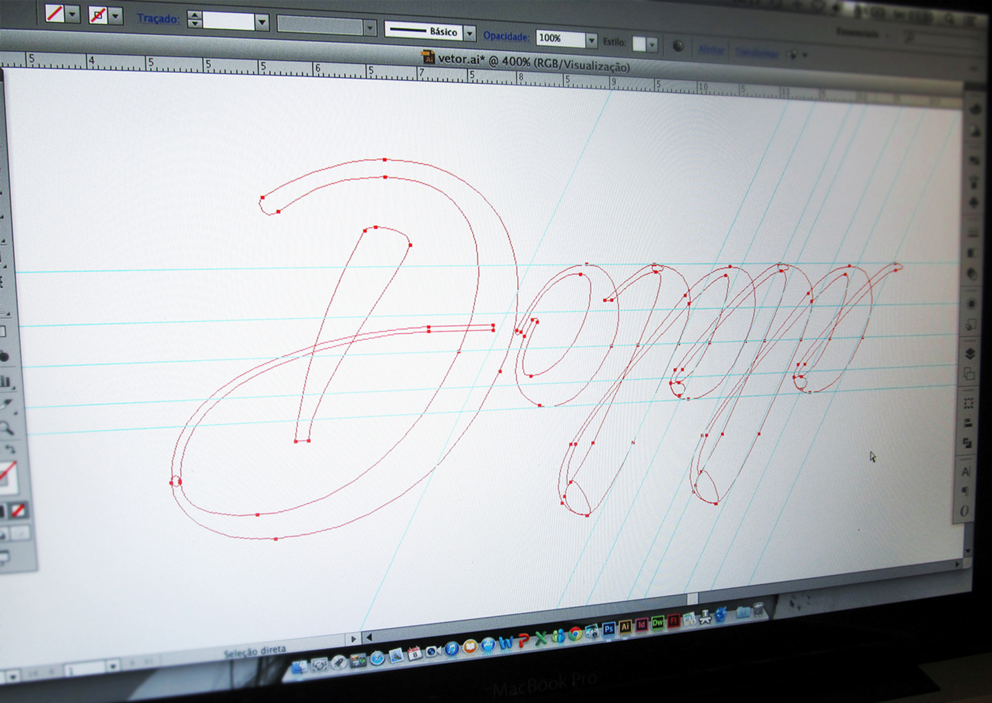This screenshot has width=992, height=703.
Task: Click the 'Seleção direta' status text
Action: coord(254,651)
